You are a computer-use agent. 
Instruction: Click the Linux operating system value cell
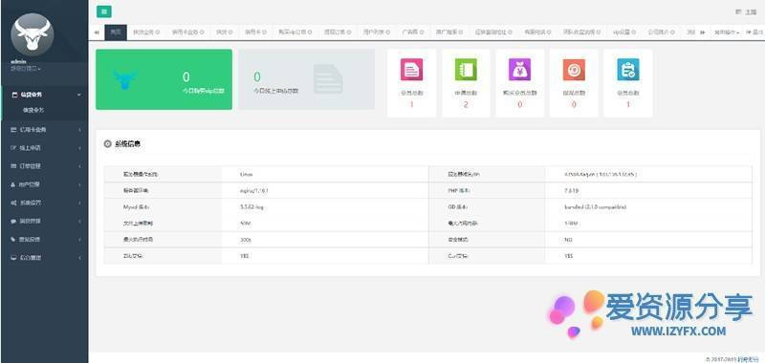click(x=325, y=174)
